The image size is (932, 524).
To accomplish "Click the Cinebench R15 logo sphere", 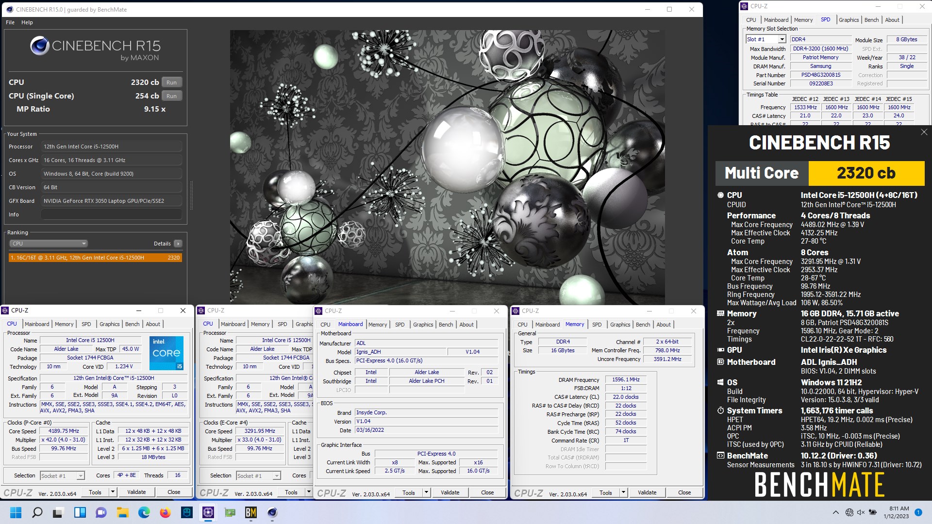I will tap(40, 46).
